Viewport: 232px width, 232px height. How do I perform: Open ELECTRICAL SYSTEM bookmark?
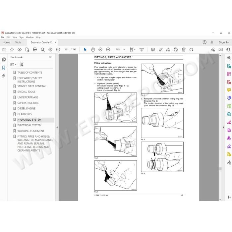click(x=29, y=125)
